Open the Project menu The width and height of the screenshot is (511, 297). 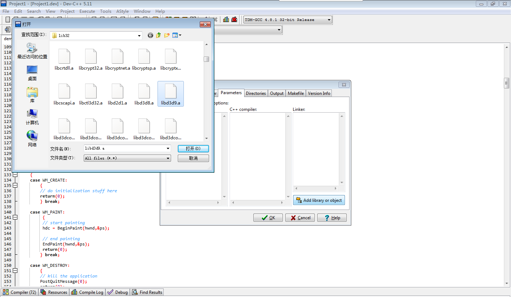pyautogui.click(x=67, y=11)
